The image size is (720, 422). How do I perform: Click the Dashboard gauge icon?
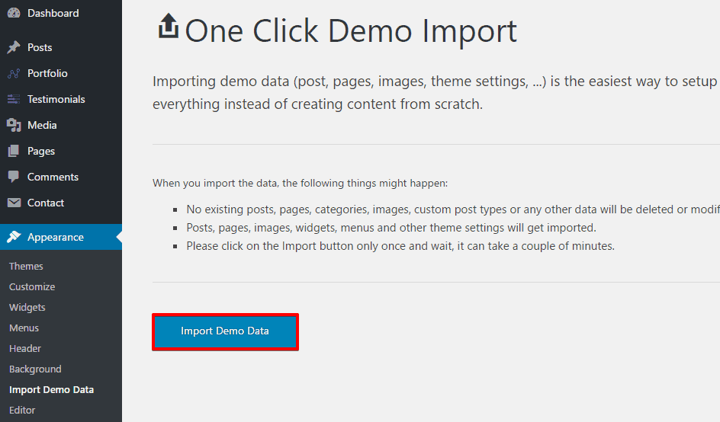click(x=14, y=13)
